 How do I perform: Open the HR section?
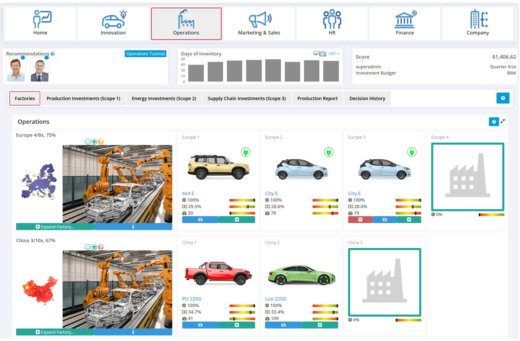pyautogui.click(x=332, y=24)
